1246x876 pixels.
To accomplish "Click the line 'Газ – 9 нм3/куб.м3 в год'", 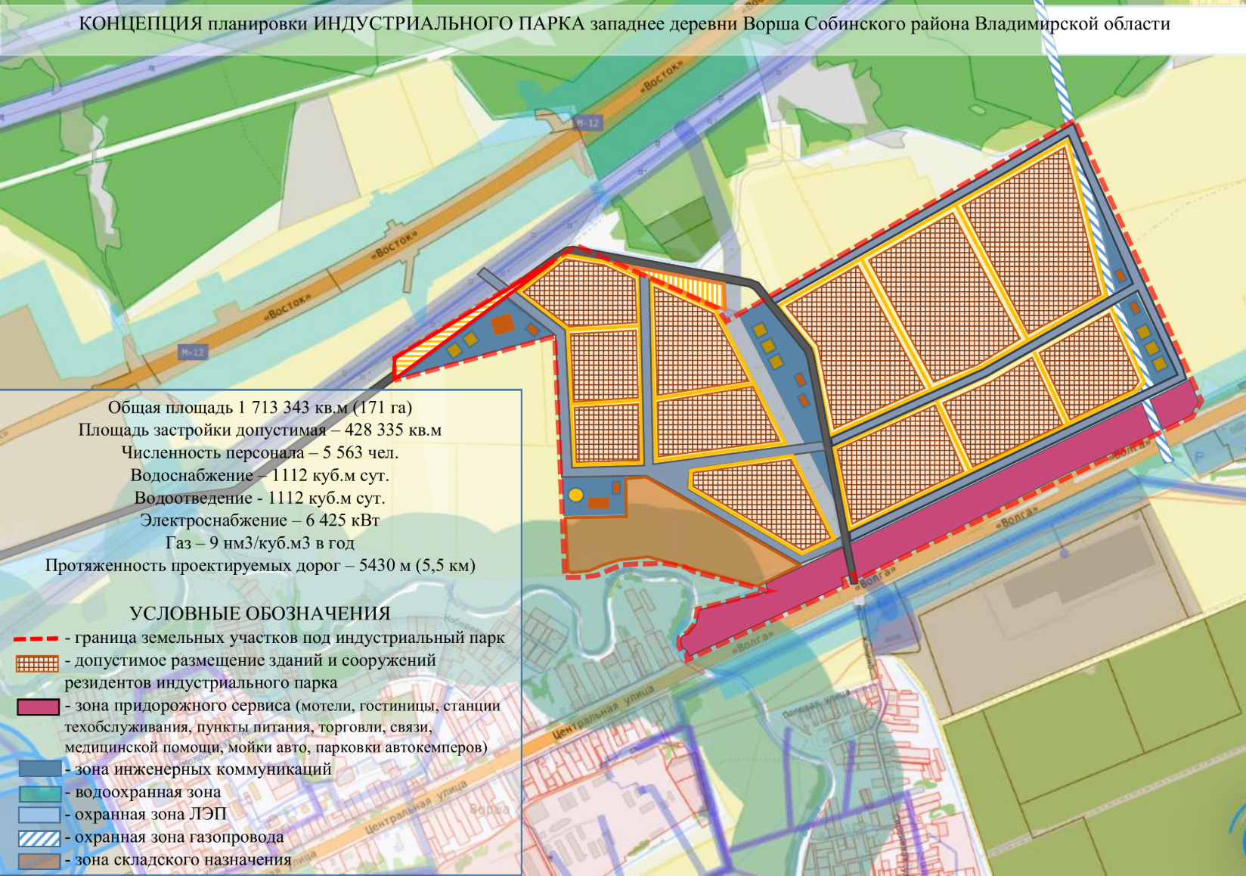I will [x=260, y=543].
